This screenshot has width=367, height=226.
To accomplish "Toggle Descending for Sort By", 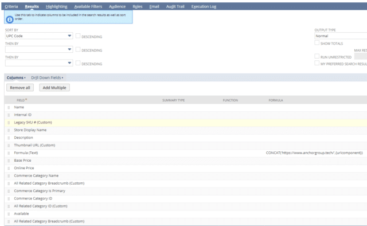I will pyautogui.click(x=78, y=36).
